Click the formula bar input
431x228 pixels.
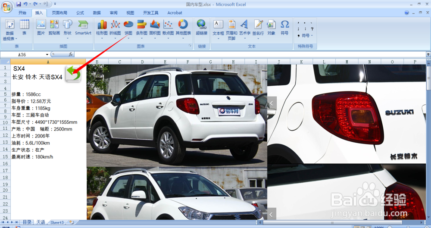[x=250, y=54]
